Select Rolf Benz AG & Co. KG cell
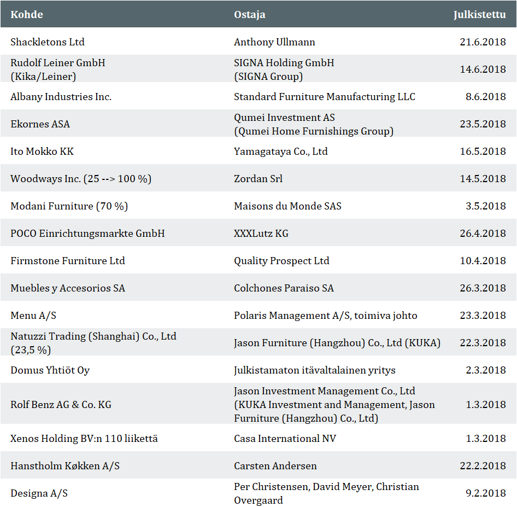The width and height of the screenshot is (517, 507). click(x=61, y=405)
